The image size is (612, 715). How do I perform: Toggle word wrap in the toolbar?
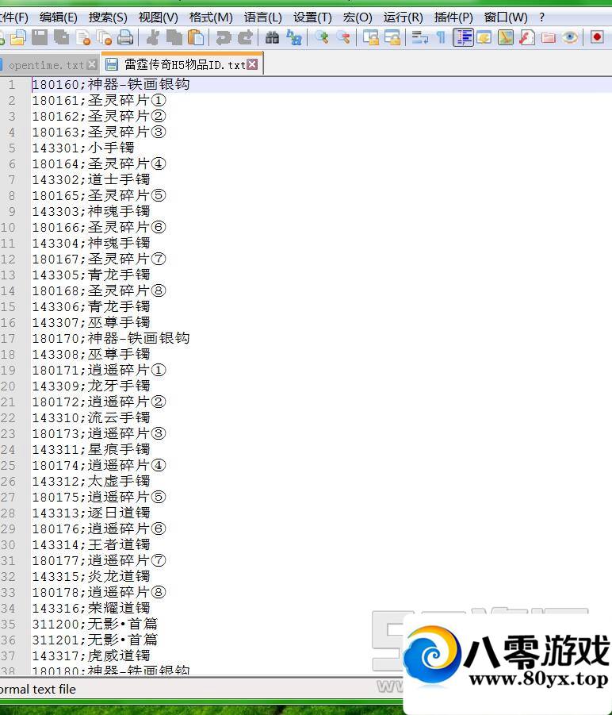pyautogui.click(x=420, y=37)
